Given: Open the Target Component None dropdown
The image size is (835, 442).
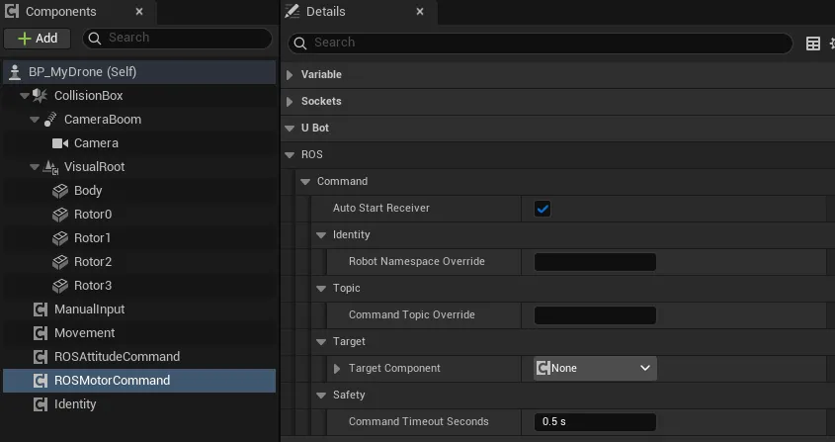Looking at the screenshot, I should coord(595,369).
